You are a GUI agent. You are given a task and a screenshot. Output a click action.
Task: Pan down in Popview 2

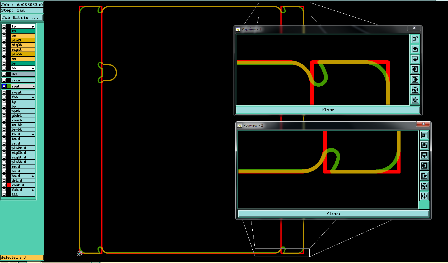click(424, 155)
